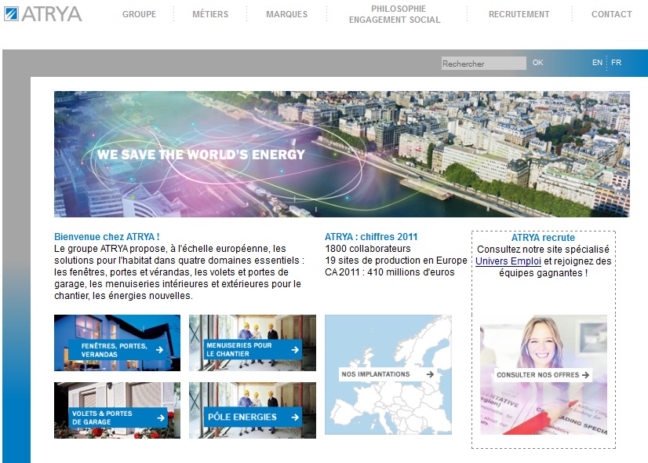The image size is (648, 463).
Task: Open the RECRUTEMENT menu
Action: [x=519, y=14]
